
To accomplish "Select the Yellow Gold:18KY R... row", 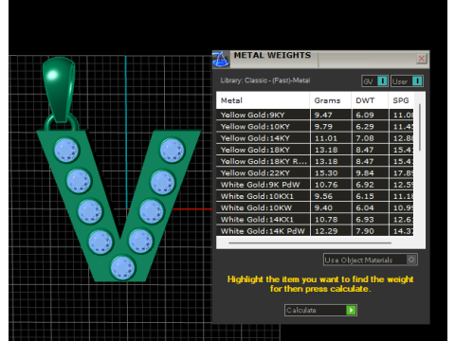I will tap(315, 161).
